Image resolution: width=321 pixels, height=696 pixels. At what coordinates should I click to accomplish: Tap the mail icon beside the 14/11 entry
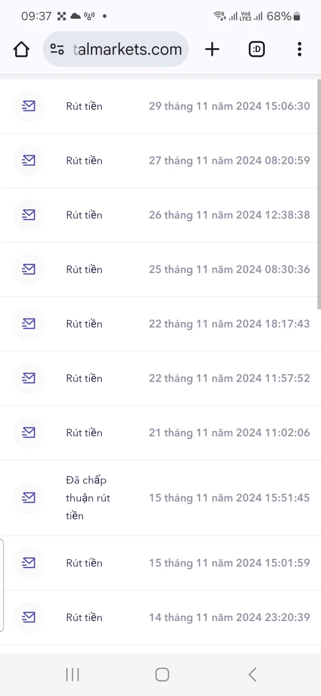coord(28,617)
